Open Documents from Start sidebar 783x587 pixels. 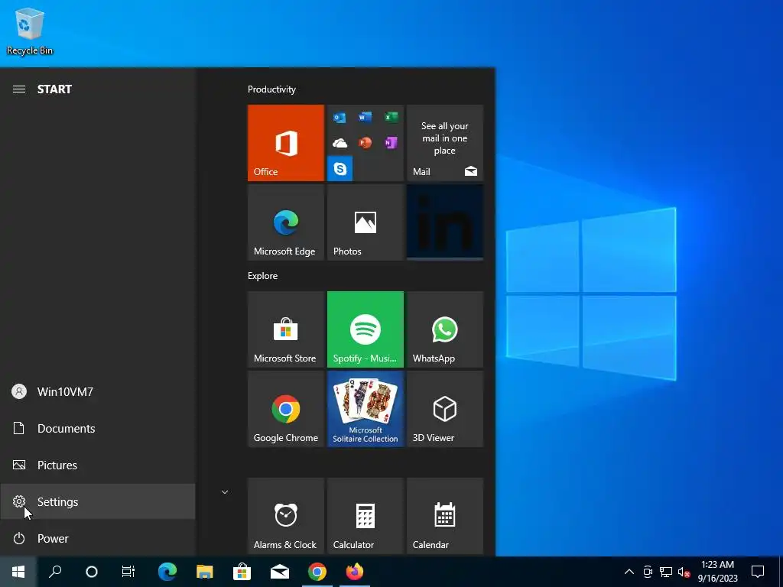click(x=98, y=428)
